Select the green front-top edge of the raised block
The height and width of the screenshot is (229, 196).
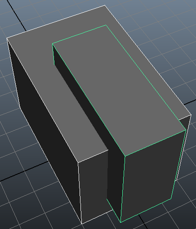(x=156, y=143)
